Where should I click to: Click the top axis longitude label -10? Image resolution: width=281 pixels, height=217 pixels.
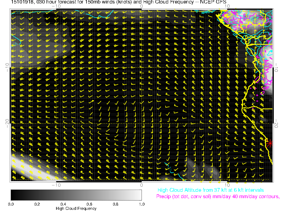pyautogui.click(x=56, y=6)
